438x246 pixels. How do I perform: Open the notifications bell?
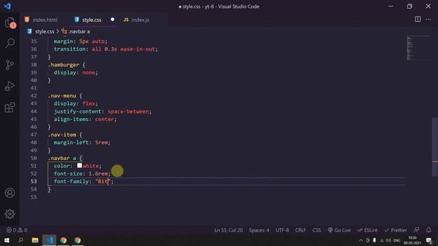click(x=428, y=230)
